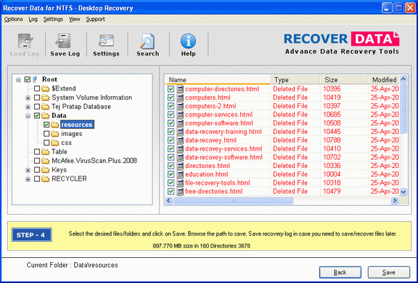This screenshot has height=283, width=418.
Task: Sort by the Modified column header
Action: [384, 79]
